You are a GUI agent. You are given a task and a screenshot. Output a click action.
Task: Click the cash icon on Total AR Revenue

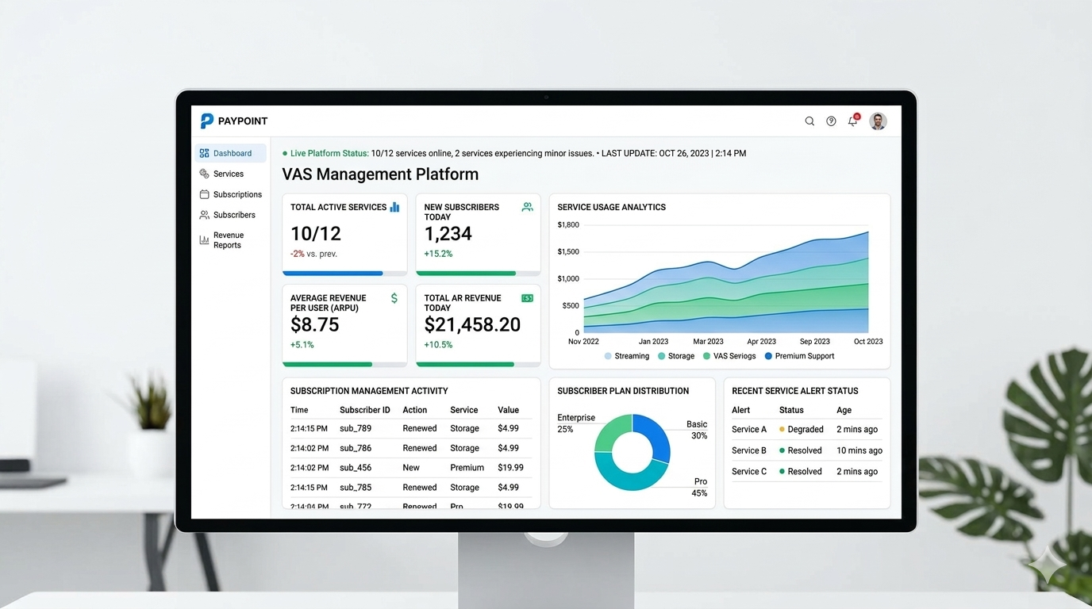(x=527, y=298)
